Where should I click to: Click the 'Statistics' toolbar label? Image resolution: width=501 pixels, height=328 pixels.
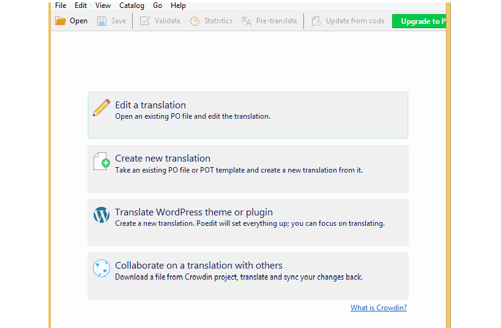pos(218,21)
